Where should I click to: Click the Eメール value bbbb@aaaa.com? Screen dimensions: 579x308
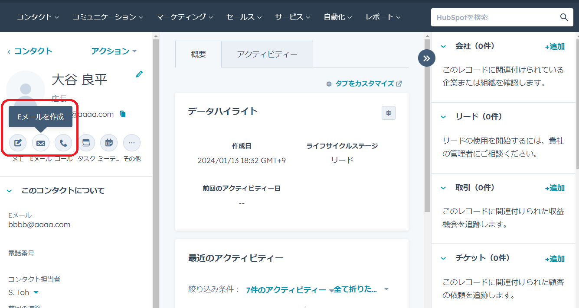[x=39, y=225]
